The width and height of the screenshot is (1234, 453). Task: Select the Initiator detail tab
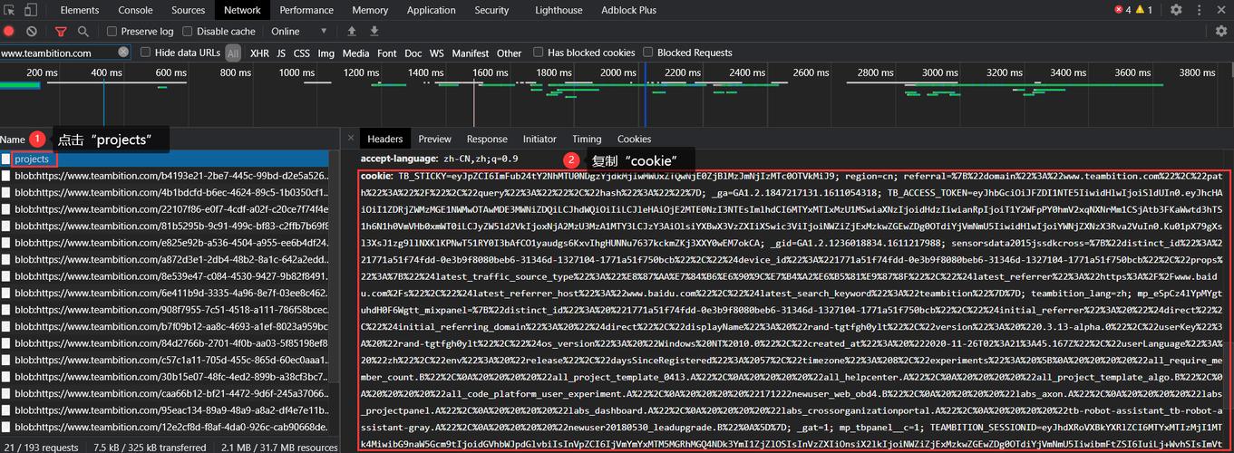coord(539,139)
